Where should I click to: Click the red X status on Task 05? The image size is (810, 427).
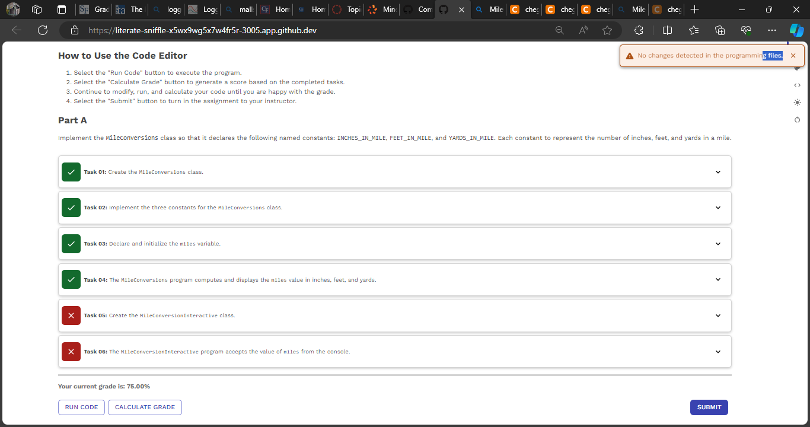71,316
